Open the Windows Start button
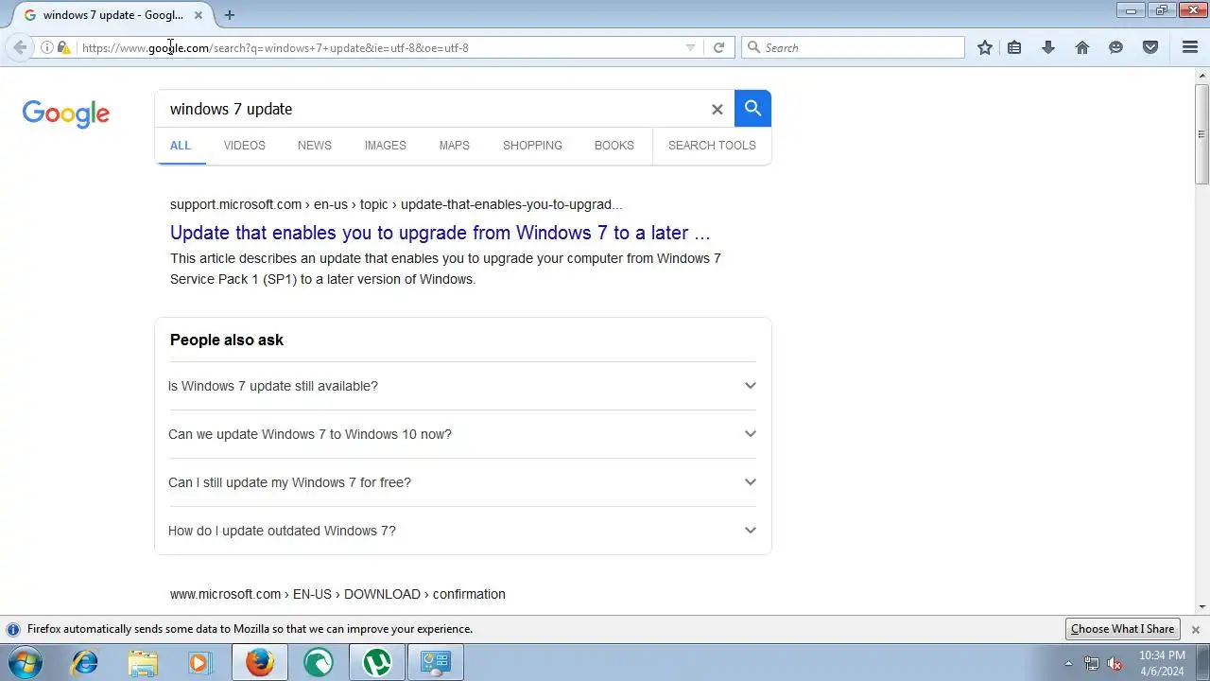Image resolution: width=1210 pixels, height=681 pixels. point(26,662)
